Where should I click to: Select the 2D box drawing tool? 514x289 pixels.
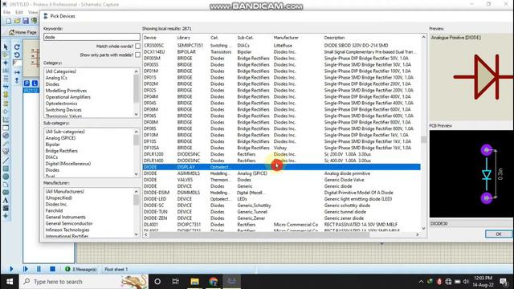click(6, 169)
